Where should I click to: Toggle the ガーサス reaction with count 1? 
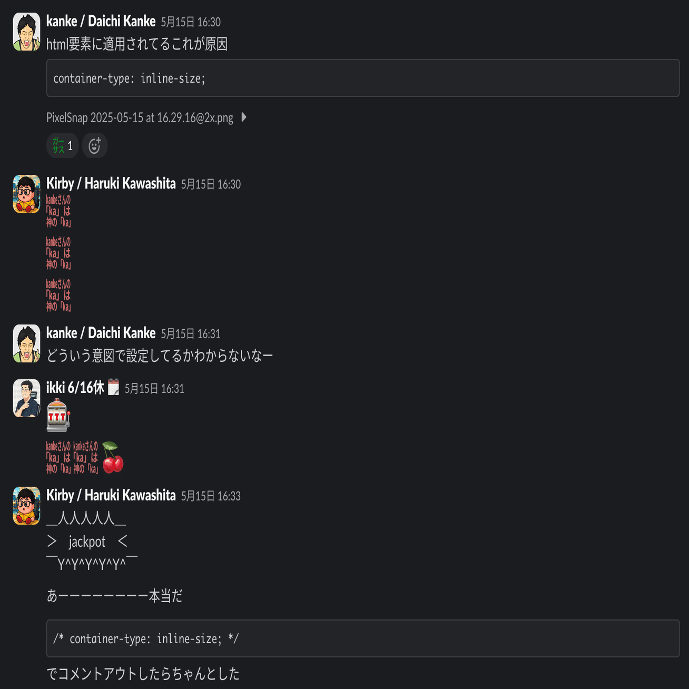(x=63, y=145)
